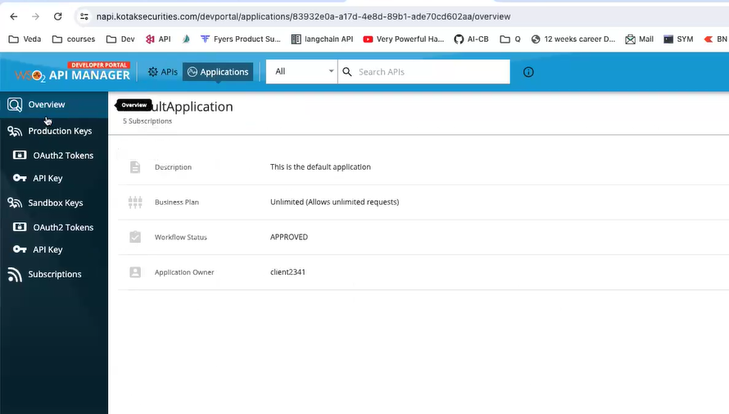This screenshot has height=414, width=729.
Task: Click the Description document icon
Action: coord(135,167)
